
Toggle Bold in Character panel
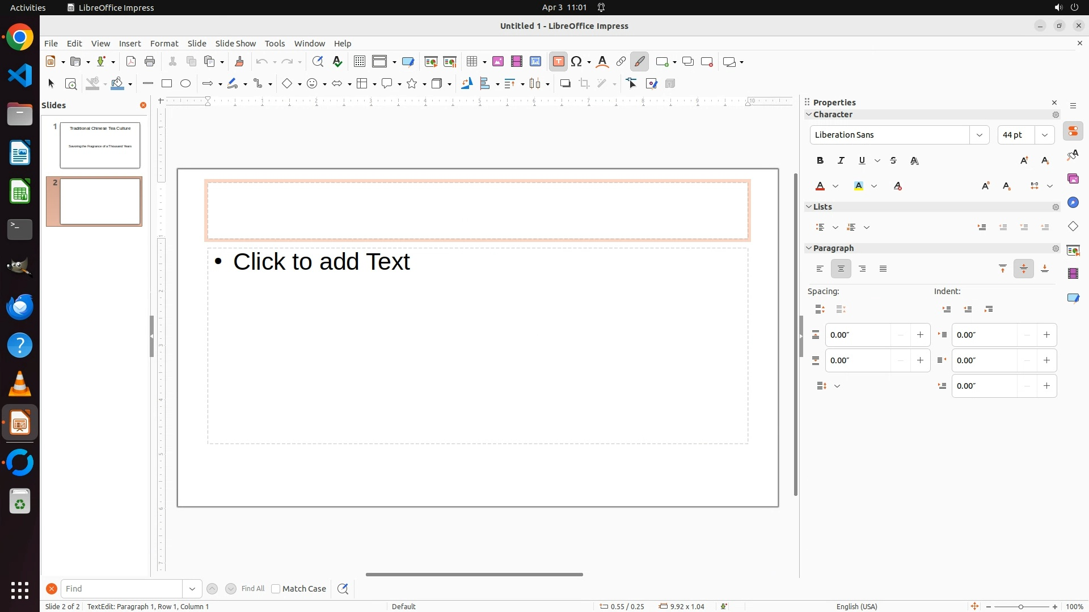820,161
